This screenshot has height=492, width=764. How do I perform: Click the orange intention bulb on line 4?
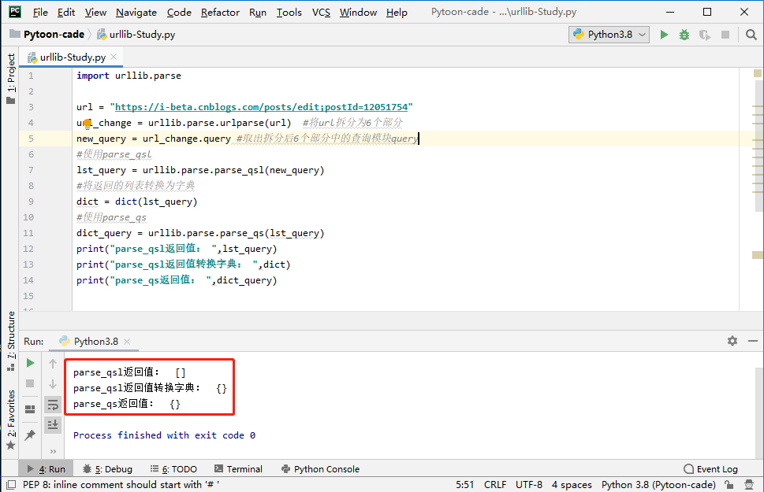coord(88,124)
